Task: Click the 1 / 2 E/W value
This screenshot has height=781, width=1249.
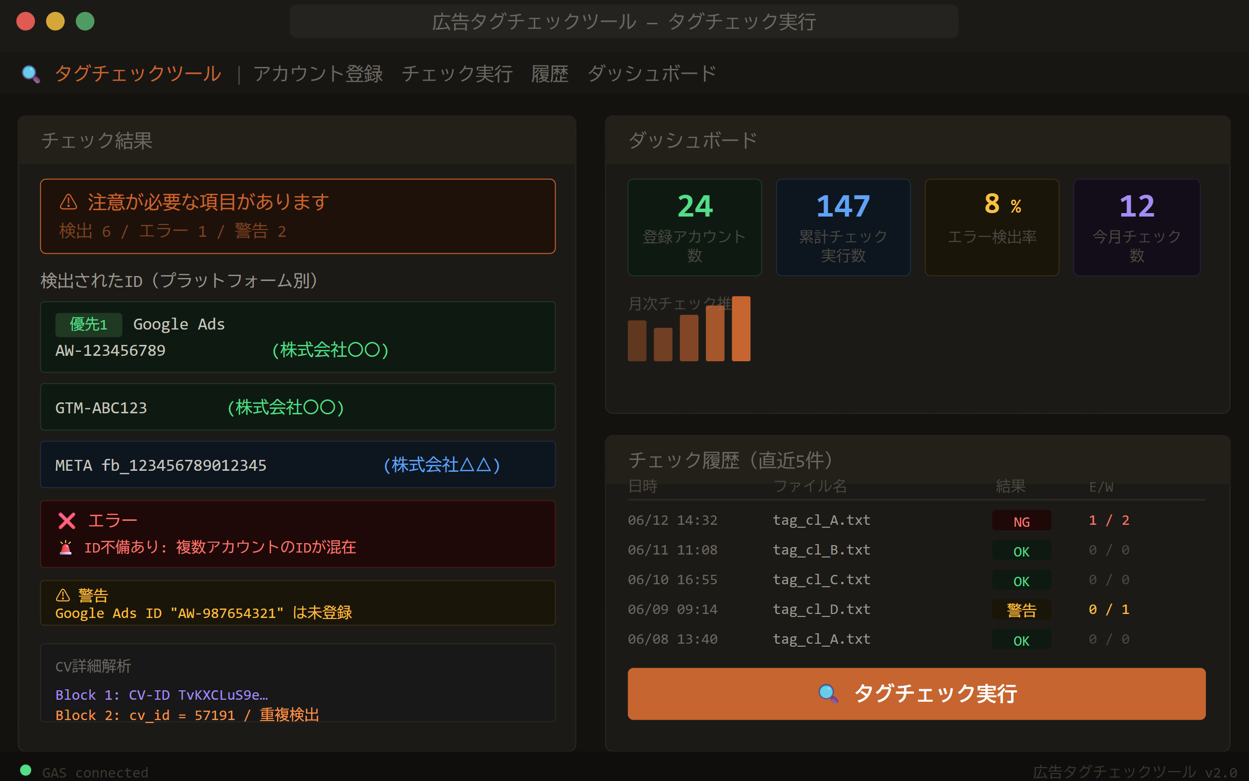Action: coord(1109,520)
